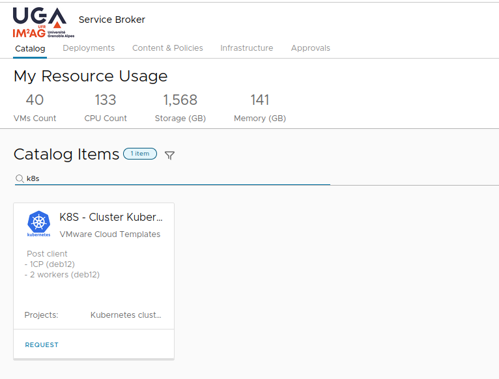Image resolution: width=499 pixels, height=379 pixels.
Task: Click the Kubernetes logo on the card
Action: [x=39, y=224]
